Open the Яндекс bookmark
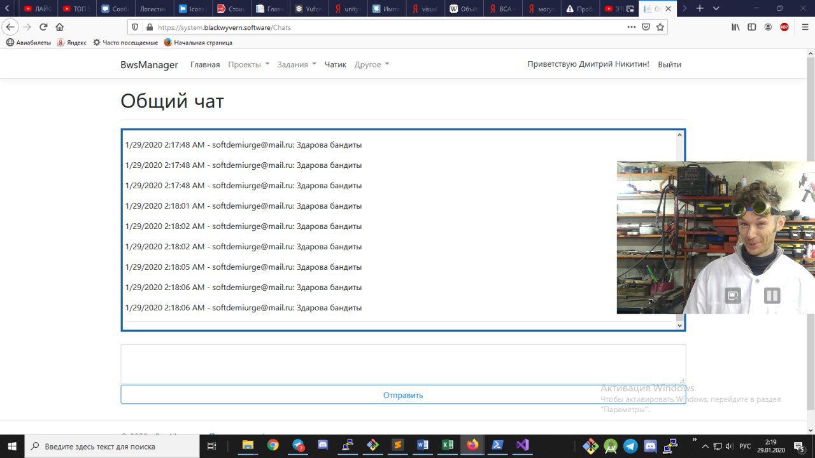The image size is (815, 458). (x=71, y=43)
